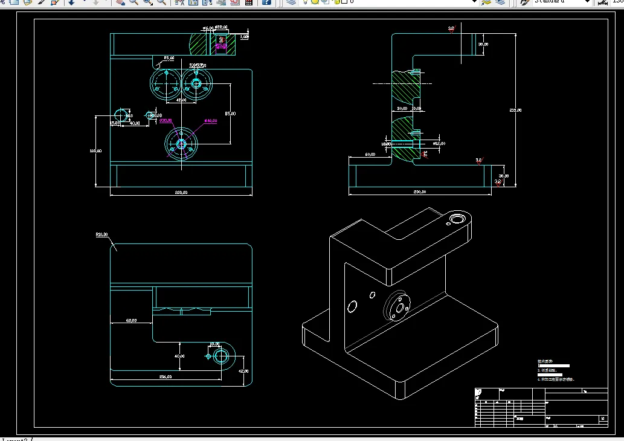Toggle layer 0 on/off lightbulb
This screenshot has height=441, width=624.
(305, 2)
